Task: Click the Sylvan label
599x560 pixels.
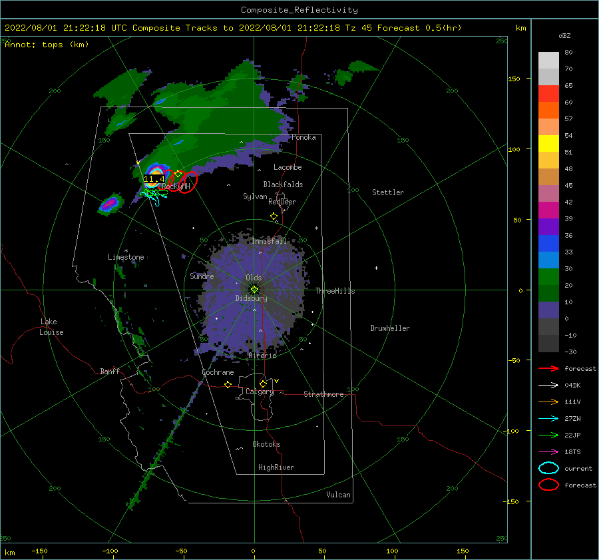Action: point(255,196)
